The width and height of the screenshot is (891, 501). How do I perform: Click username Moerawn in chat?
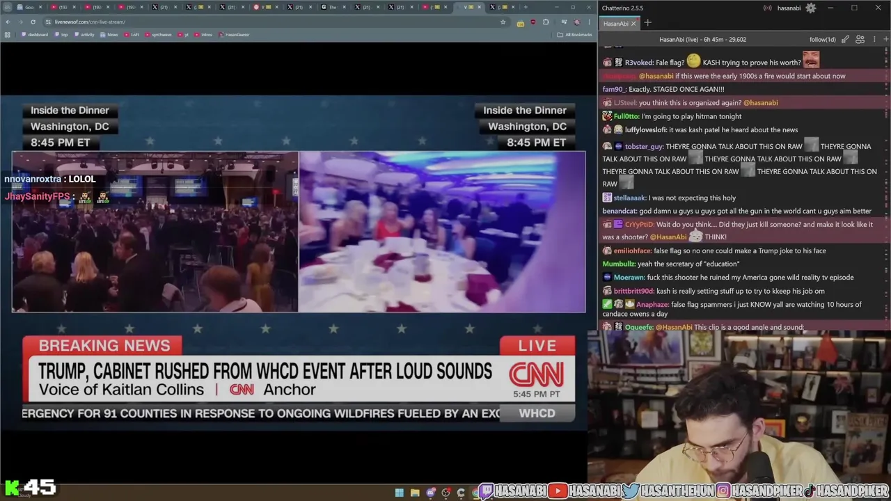629,278
